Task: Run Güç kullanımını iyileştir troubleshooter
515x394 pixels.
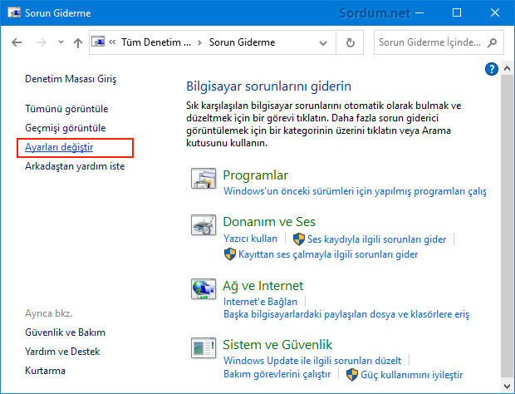Action: tap(411, 375)
